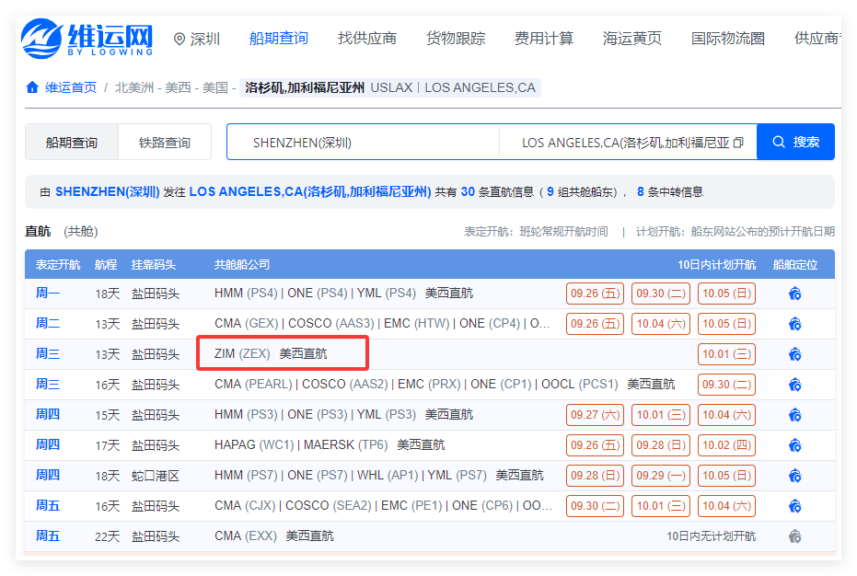This screenshot has height=576, width=857.
Task: Click 09.28 (日) date in HAPAG WC1 row
Action: [x=661, y=445]
